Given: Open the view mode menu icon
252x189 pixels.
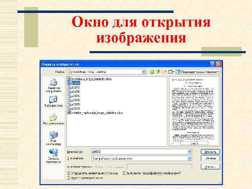Looking at the screenshot, I should click(x=171, y=72).
